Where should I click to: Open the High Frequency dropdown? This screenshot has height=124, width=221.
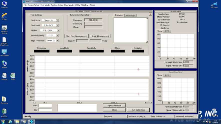point(57,40)
